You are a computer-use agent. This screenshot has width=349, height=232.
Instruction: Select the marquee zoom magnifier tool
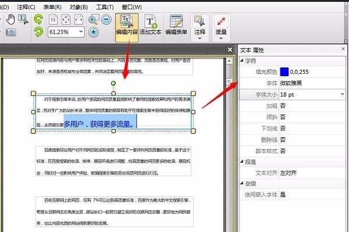(x=94, y=20)
